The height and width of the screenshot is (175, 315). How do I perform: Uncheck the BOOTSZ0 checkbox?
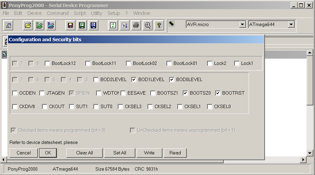(x=185, y=93)
